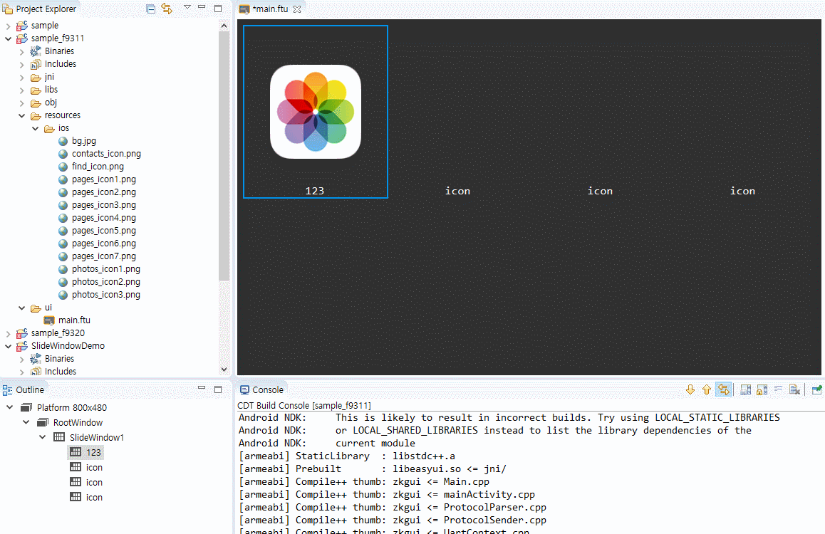Image resolution: width=825 pixels, height=534 pixels.
Task: Collapse the sample_f9311 project
Action: coord(8,38)
